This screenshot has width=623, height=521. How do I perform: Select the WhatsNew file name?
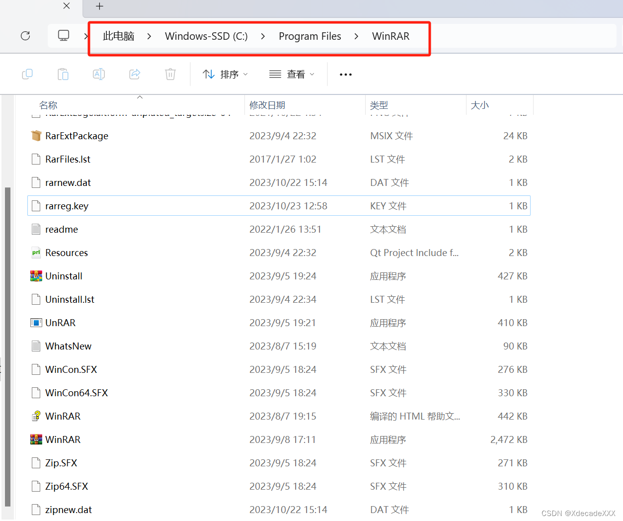point(68,346)
